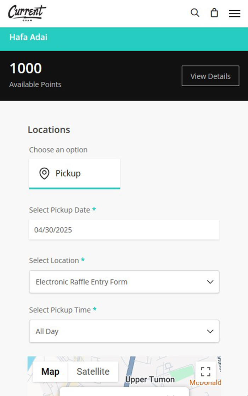The image size is (248, 396).
Task: Click the Locations section heading
Action: (49, 130)
